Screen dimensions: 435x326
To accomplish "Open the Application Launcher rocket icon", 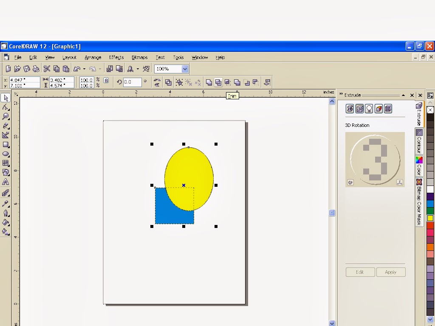I will tap(130, 69).
